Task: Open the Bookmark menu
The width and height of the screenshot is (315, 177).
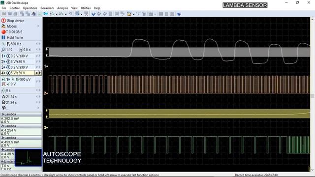Action: [x=47, y=8]
